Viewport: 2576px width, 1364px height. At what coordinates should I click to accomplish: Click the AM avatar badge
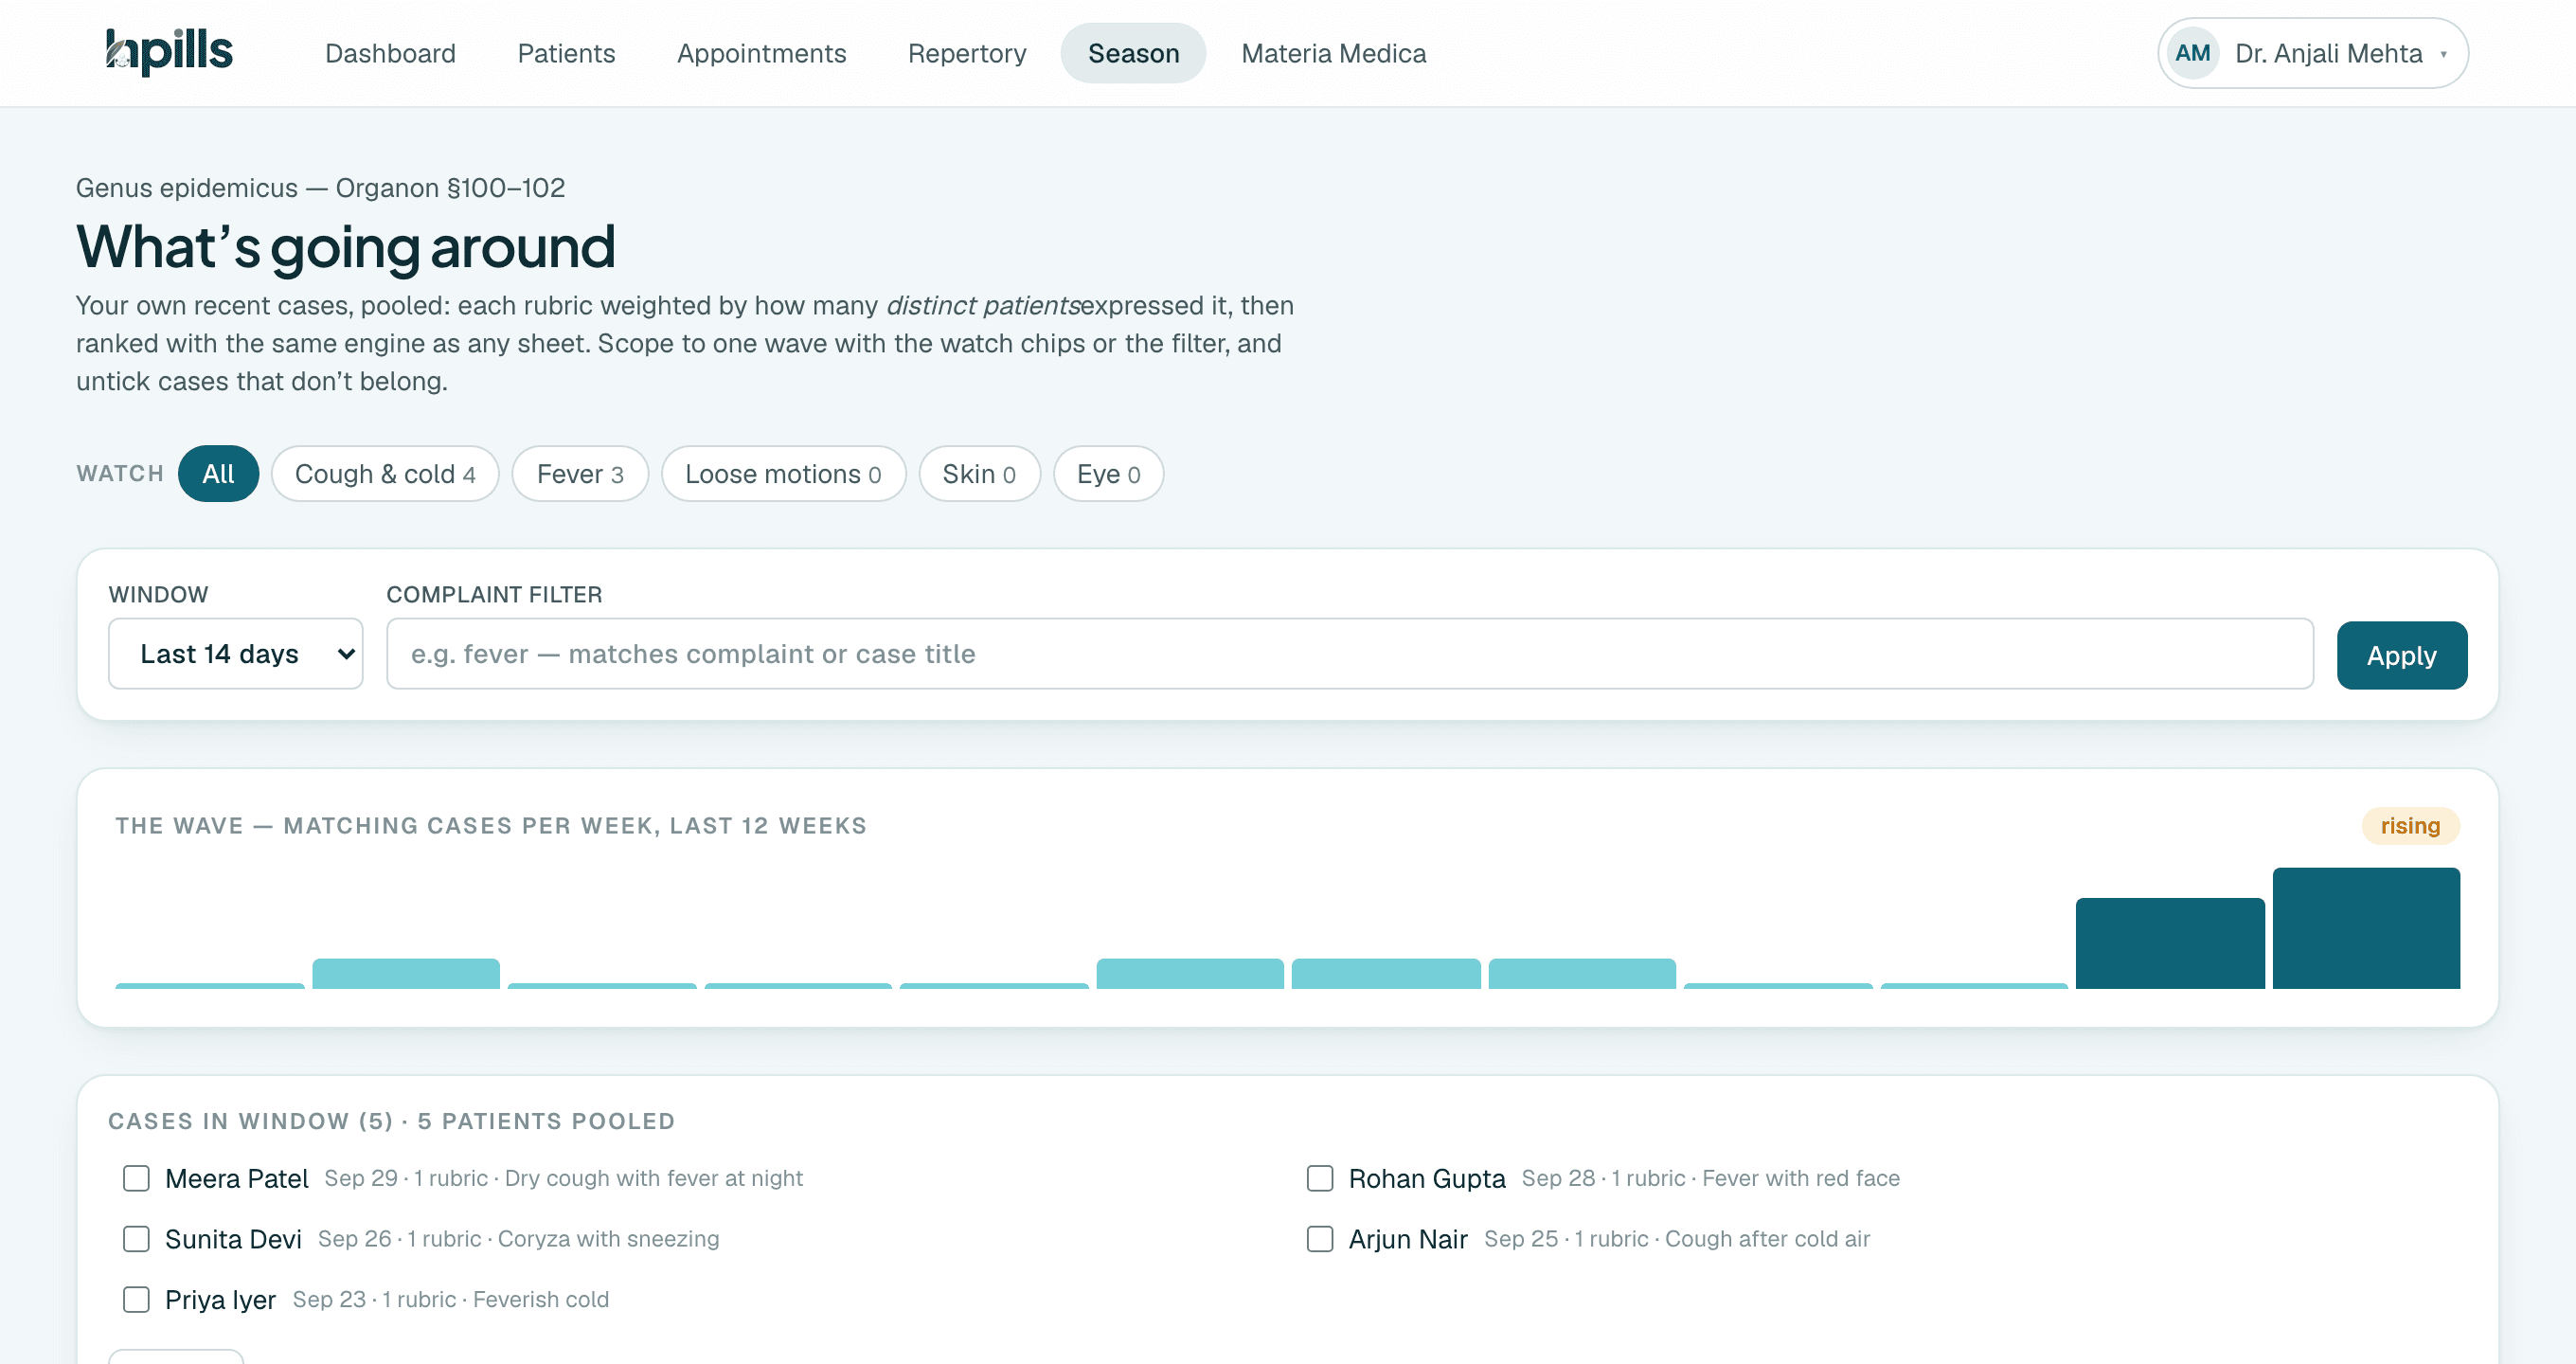click(2192, 53)
